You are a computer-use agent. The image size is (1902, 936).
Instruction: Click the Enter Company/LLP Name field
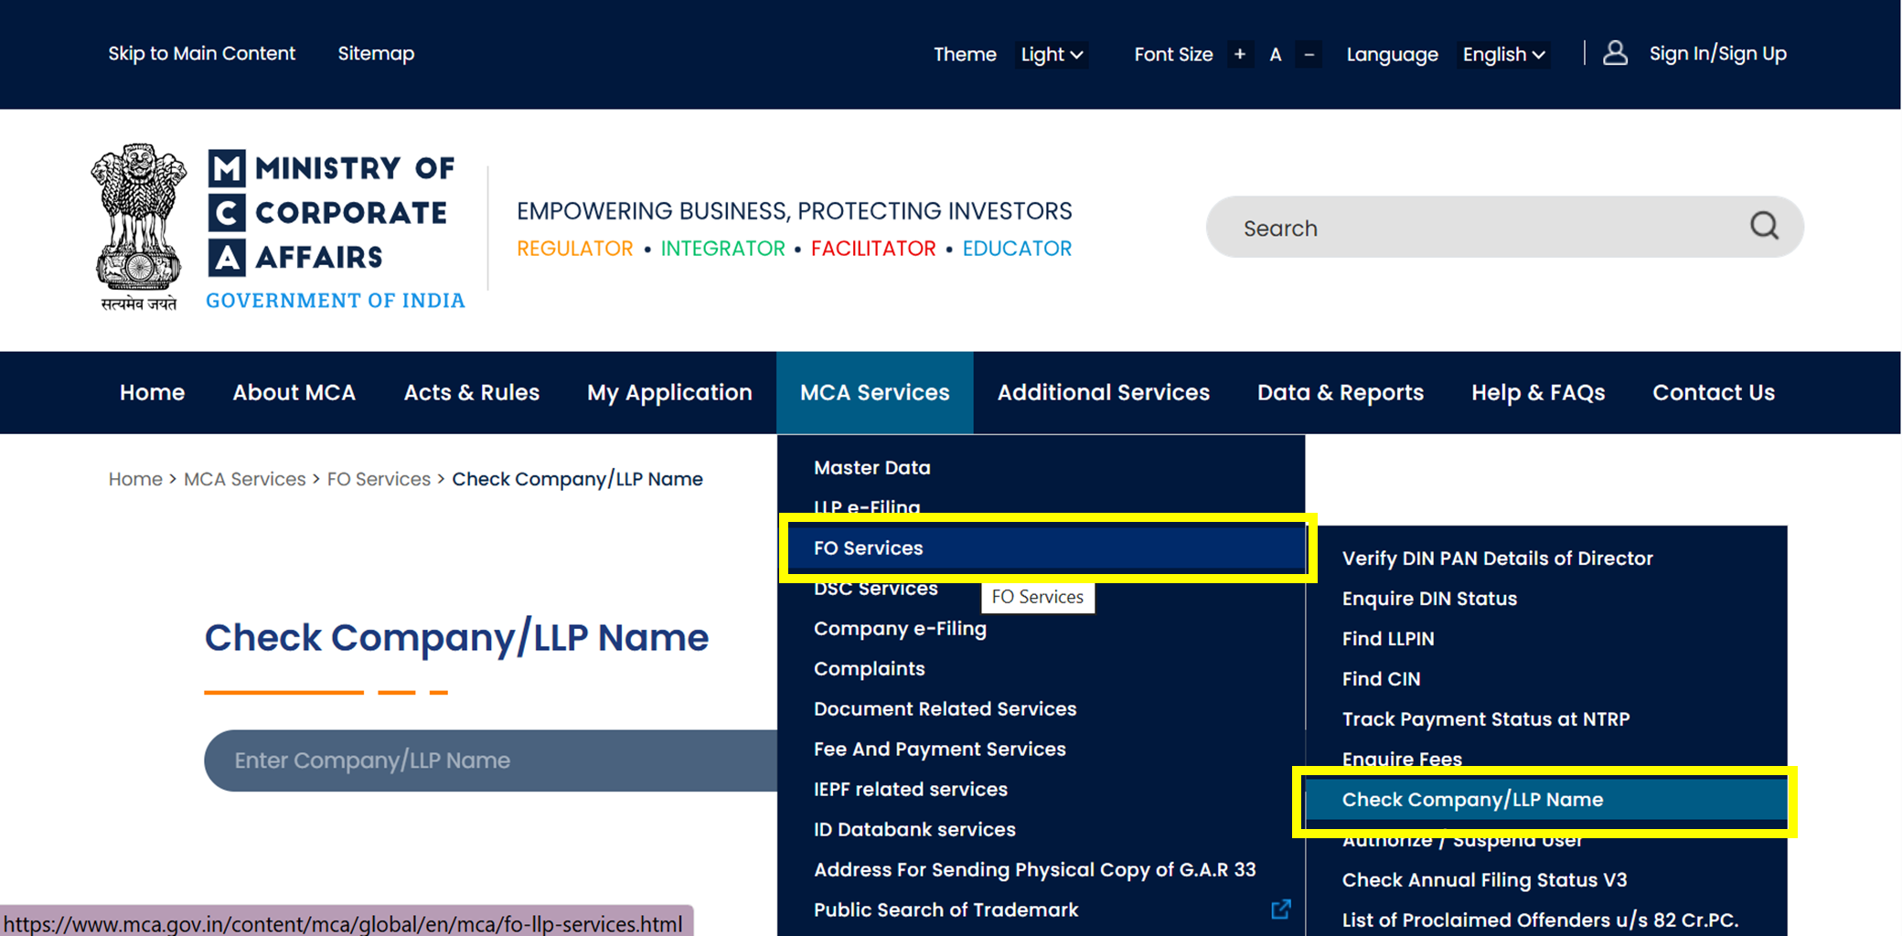point(457,760)
